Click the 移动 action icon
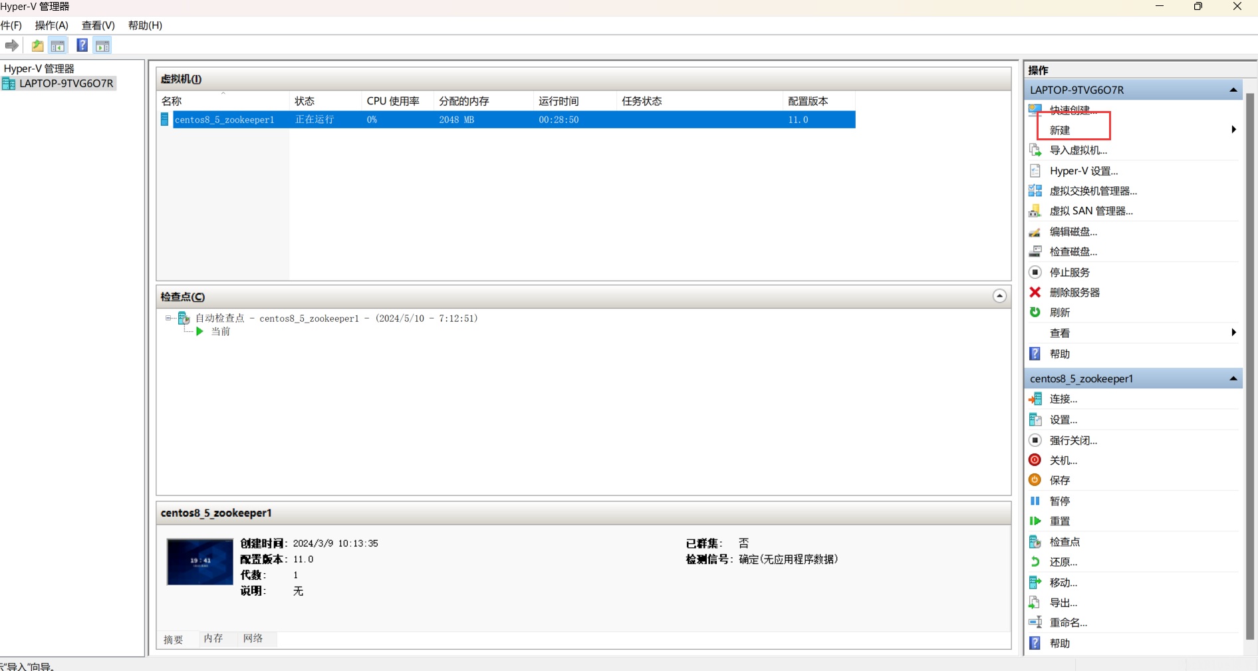 tap(1035, 583)
